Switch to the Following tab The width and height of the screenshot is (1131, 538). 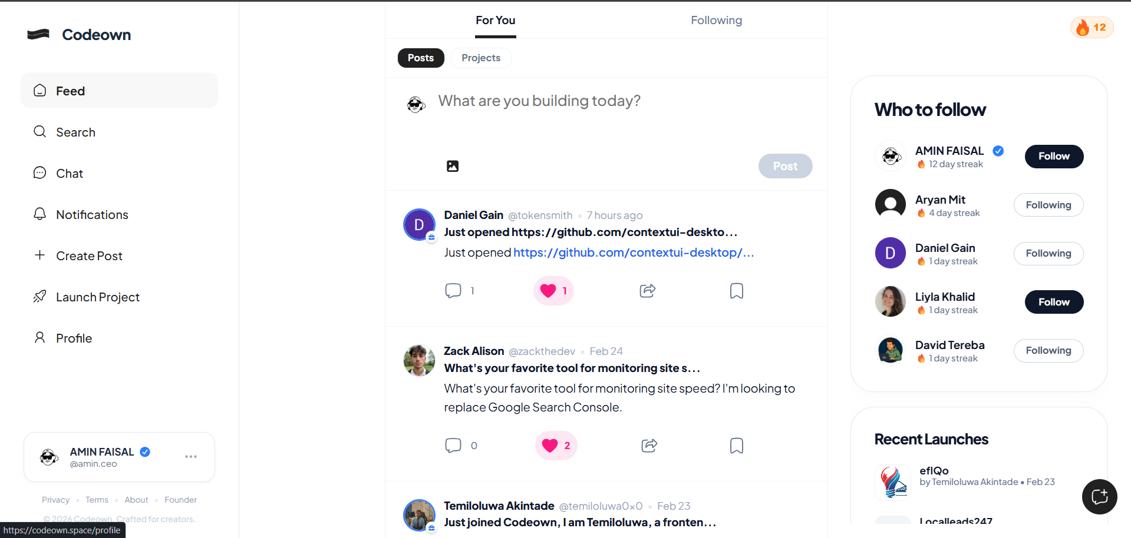coord(715,19)
